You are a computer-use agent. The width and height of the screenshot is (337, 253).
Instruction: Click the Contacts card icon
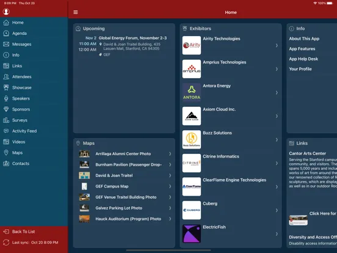6,164
